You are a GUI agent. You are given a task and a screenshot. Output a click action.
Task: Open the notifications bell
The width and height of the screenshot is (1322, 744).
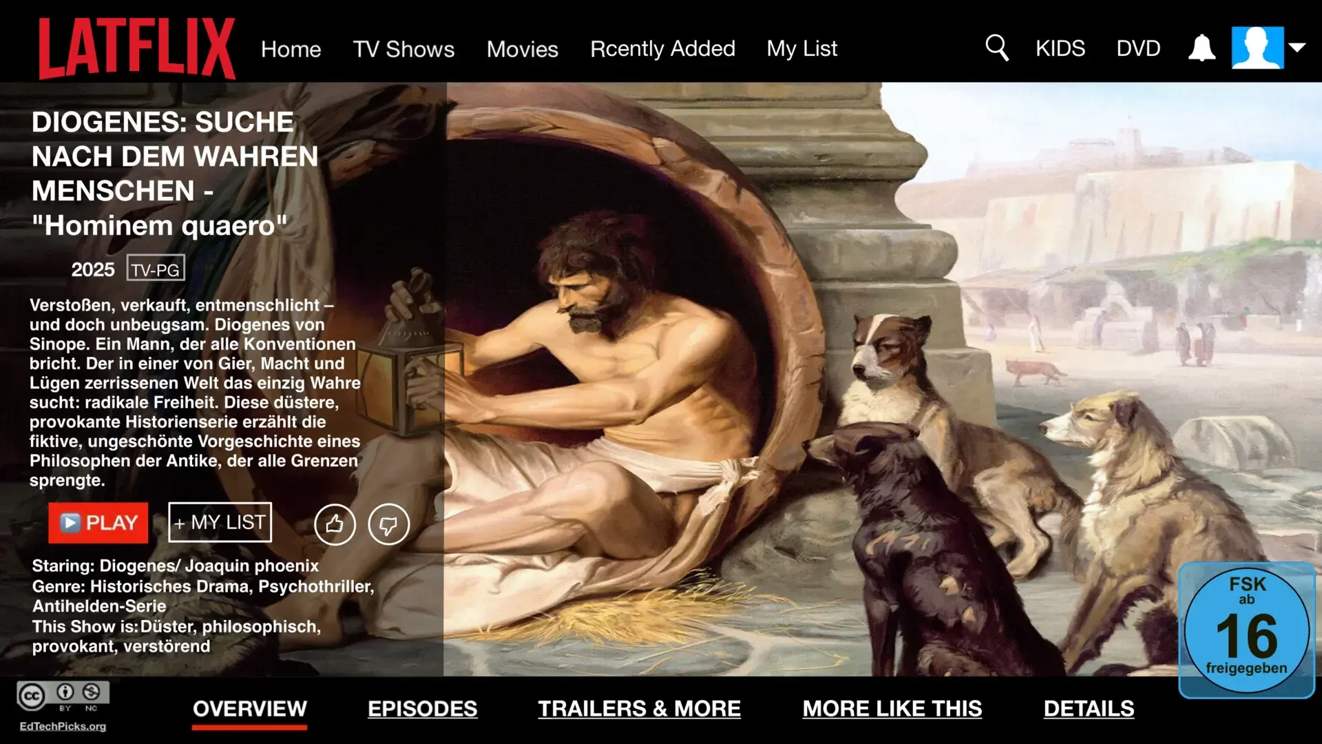[x=1202, y=48]
